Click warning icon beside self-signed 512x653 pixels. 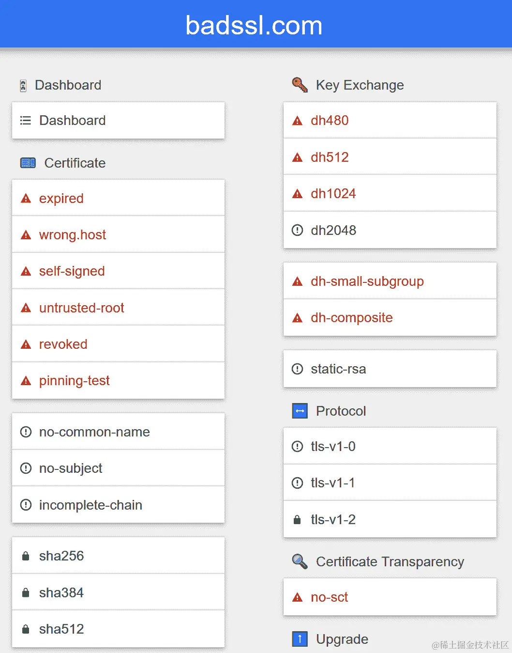tap(26, 271)
